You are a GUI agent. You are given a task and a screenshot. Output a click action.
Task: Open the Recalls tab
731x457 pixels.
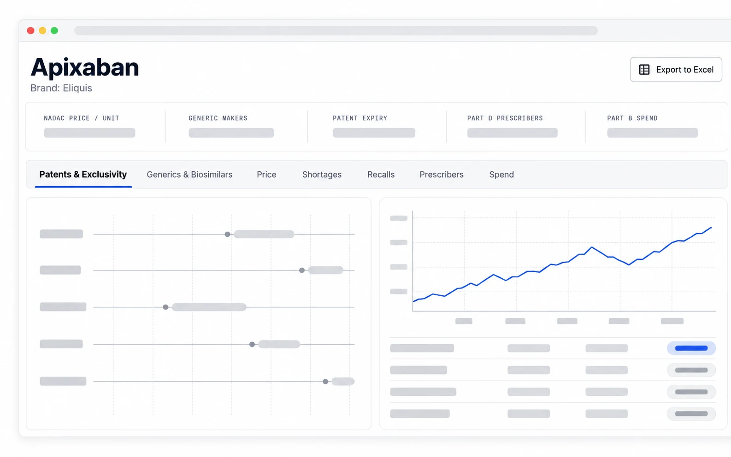point(381,175)
